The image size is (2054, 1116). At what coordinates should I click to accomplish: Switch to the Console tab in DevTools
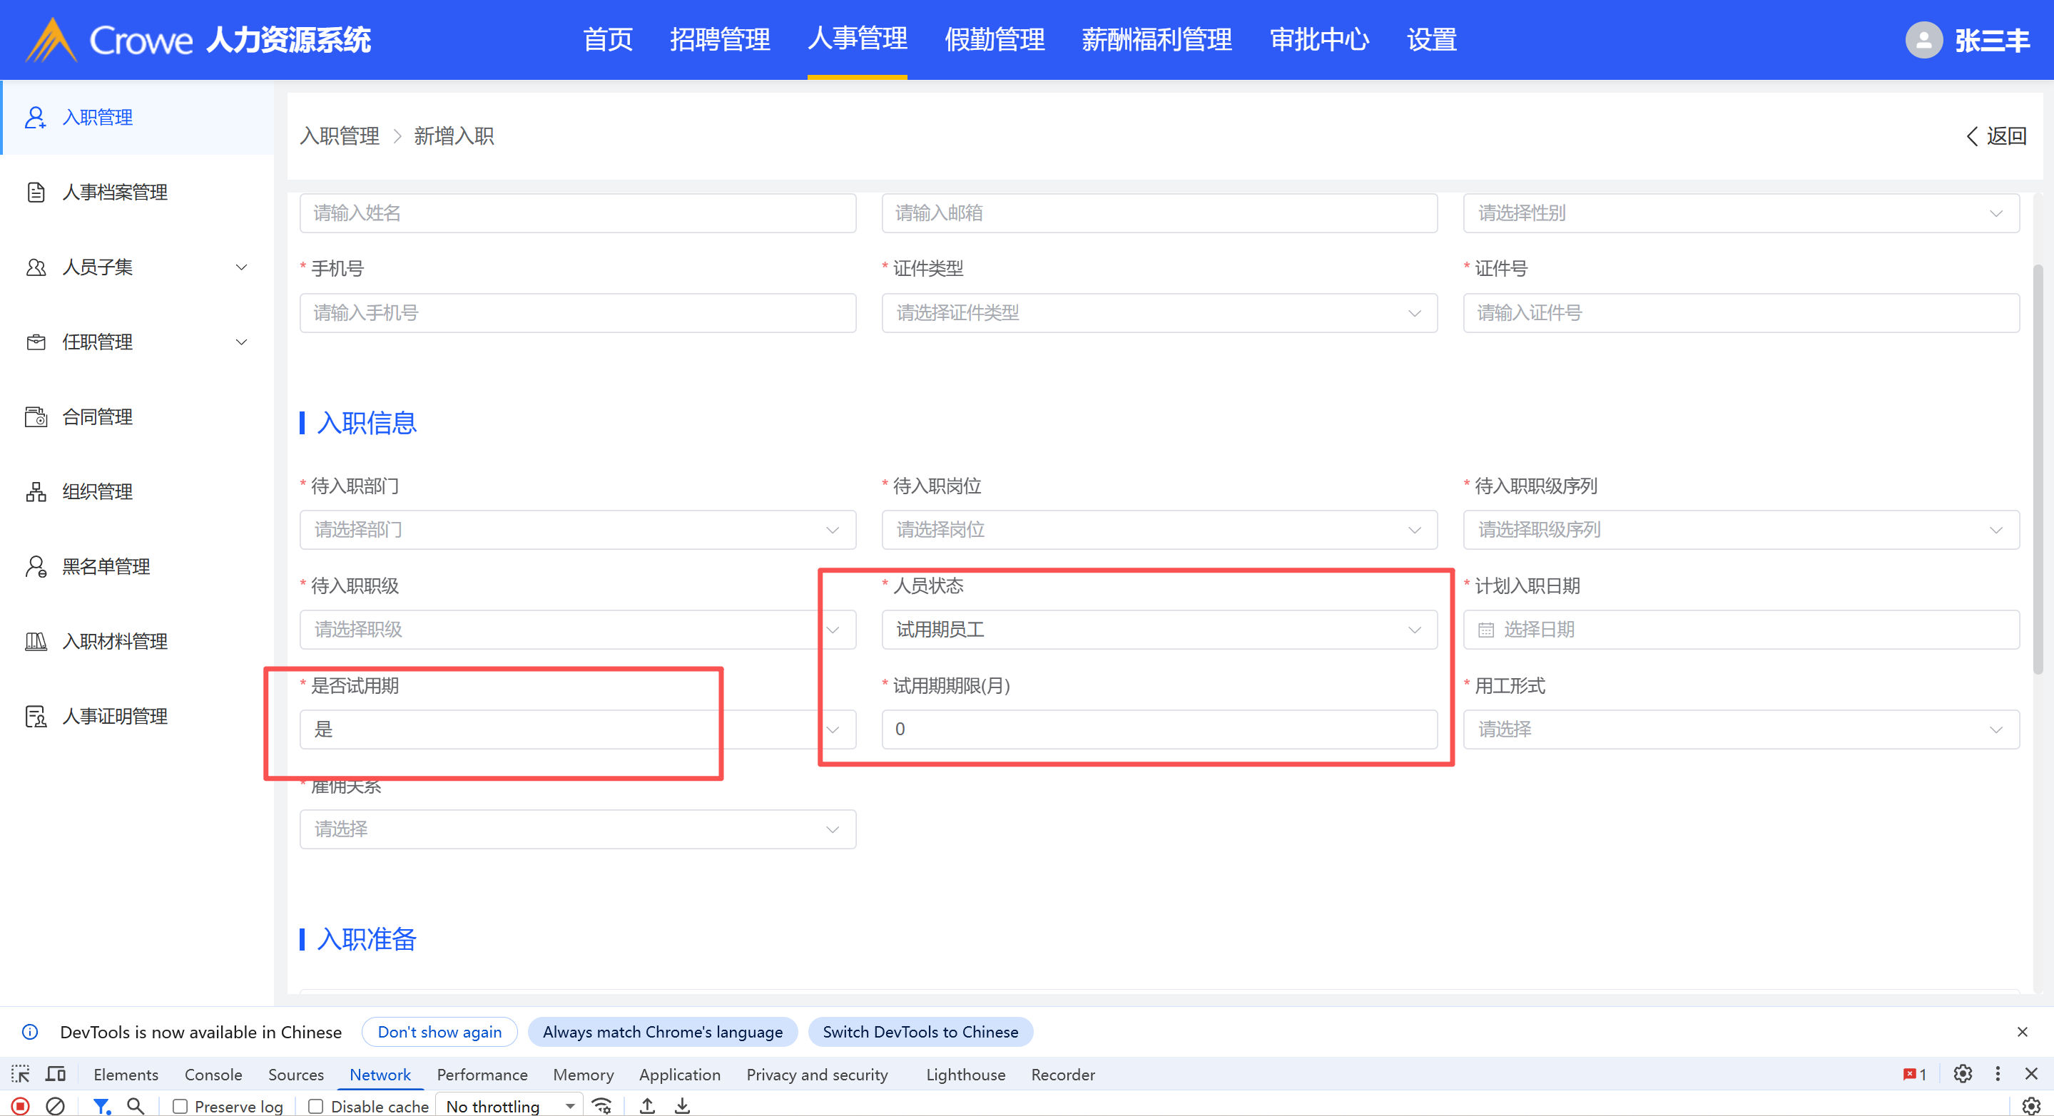pos(213,1075)
